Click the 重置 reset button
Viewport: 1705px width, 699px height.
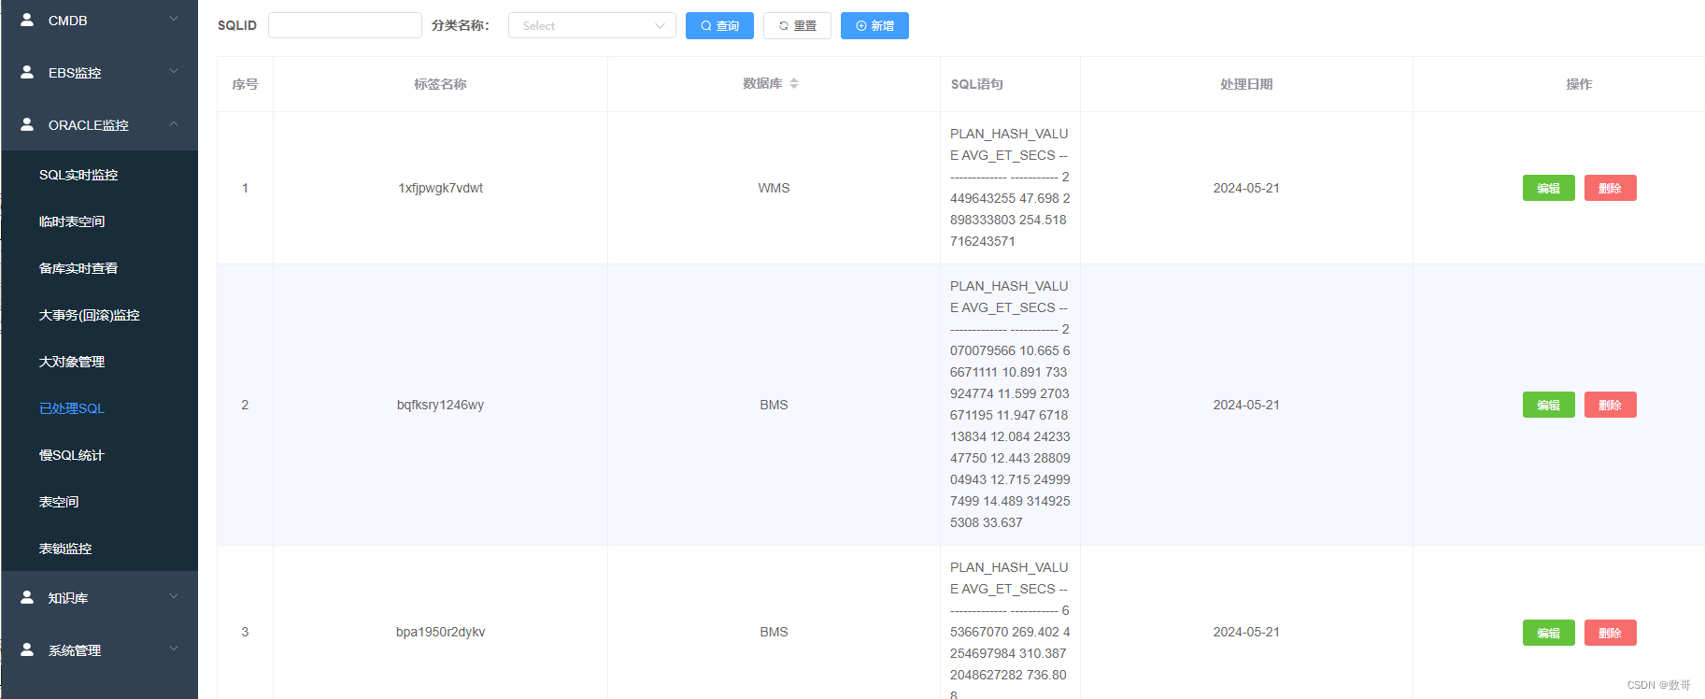[797, 25]
